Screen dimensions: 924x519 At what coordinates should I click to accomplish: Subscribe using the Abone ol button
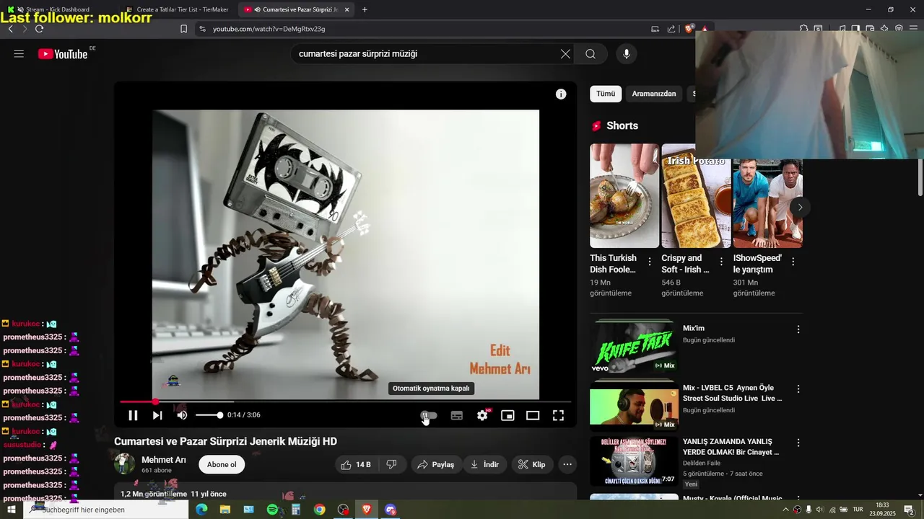coord(222,465)
